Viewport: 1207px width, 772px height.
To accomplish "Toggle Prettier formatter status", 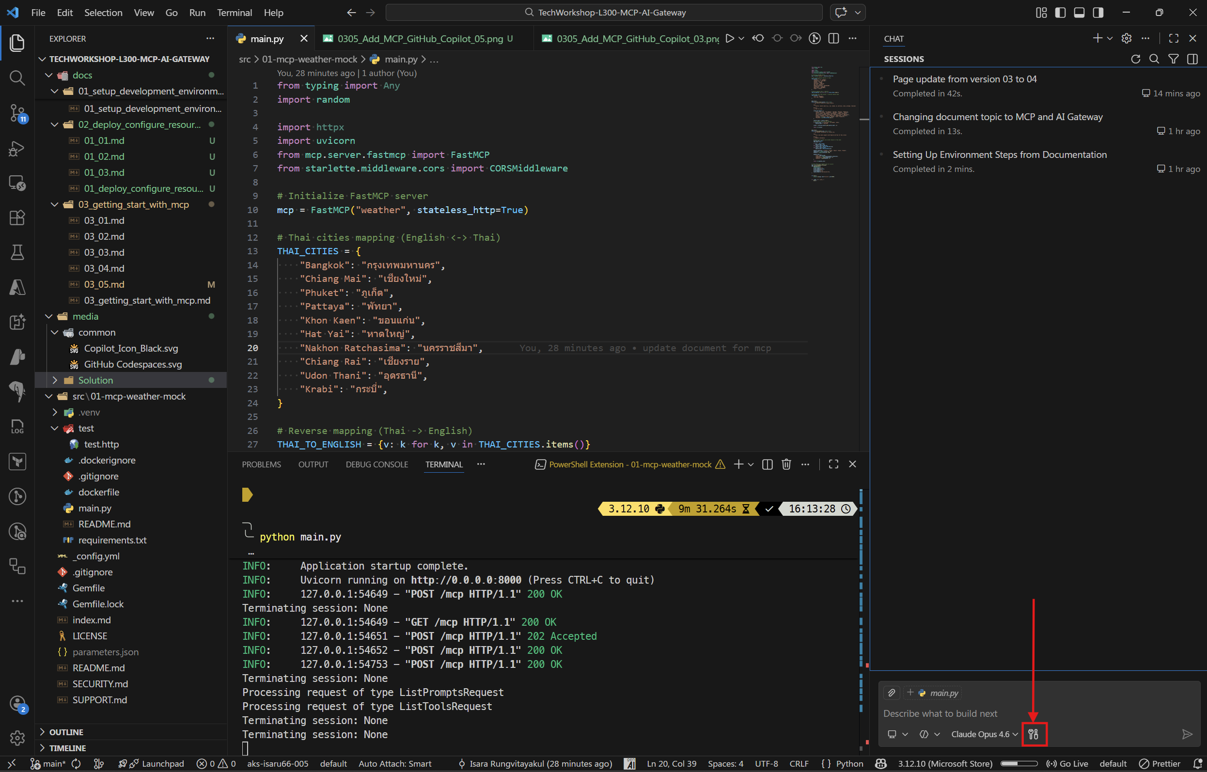I will [1160, 764].
